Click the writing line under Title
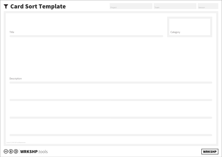222x157 pixels. (86, 36)
